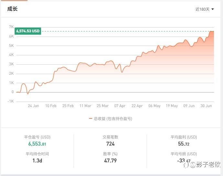Click the 交易笔数 value 724
Viewport: 223px width, 176px height.
(110, 144)
